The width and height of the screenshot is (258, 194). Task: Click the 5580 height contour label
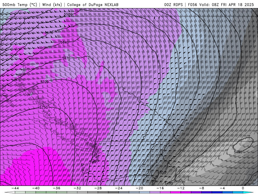68,14
